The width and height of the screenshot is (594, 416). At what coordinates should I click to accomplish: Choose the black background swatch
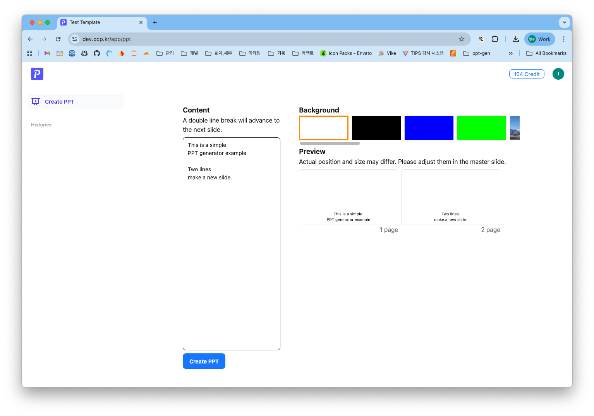(376, 128)
